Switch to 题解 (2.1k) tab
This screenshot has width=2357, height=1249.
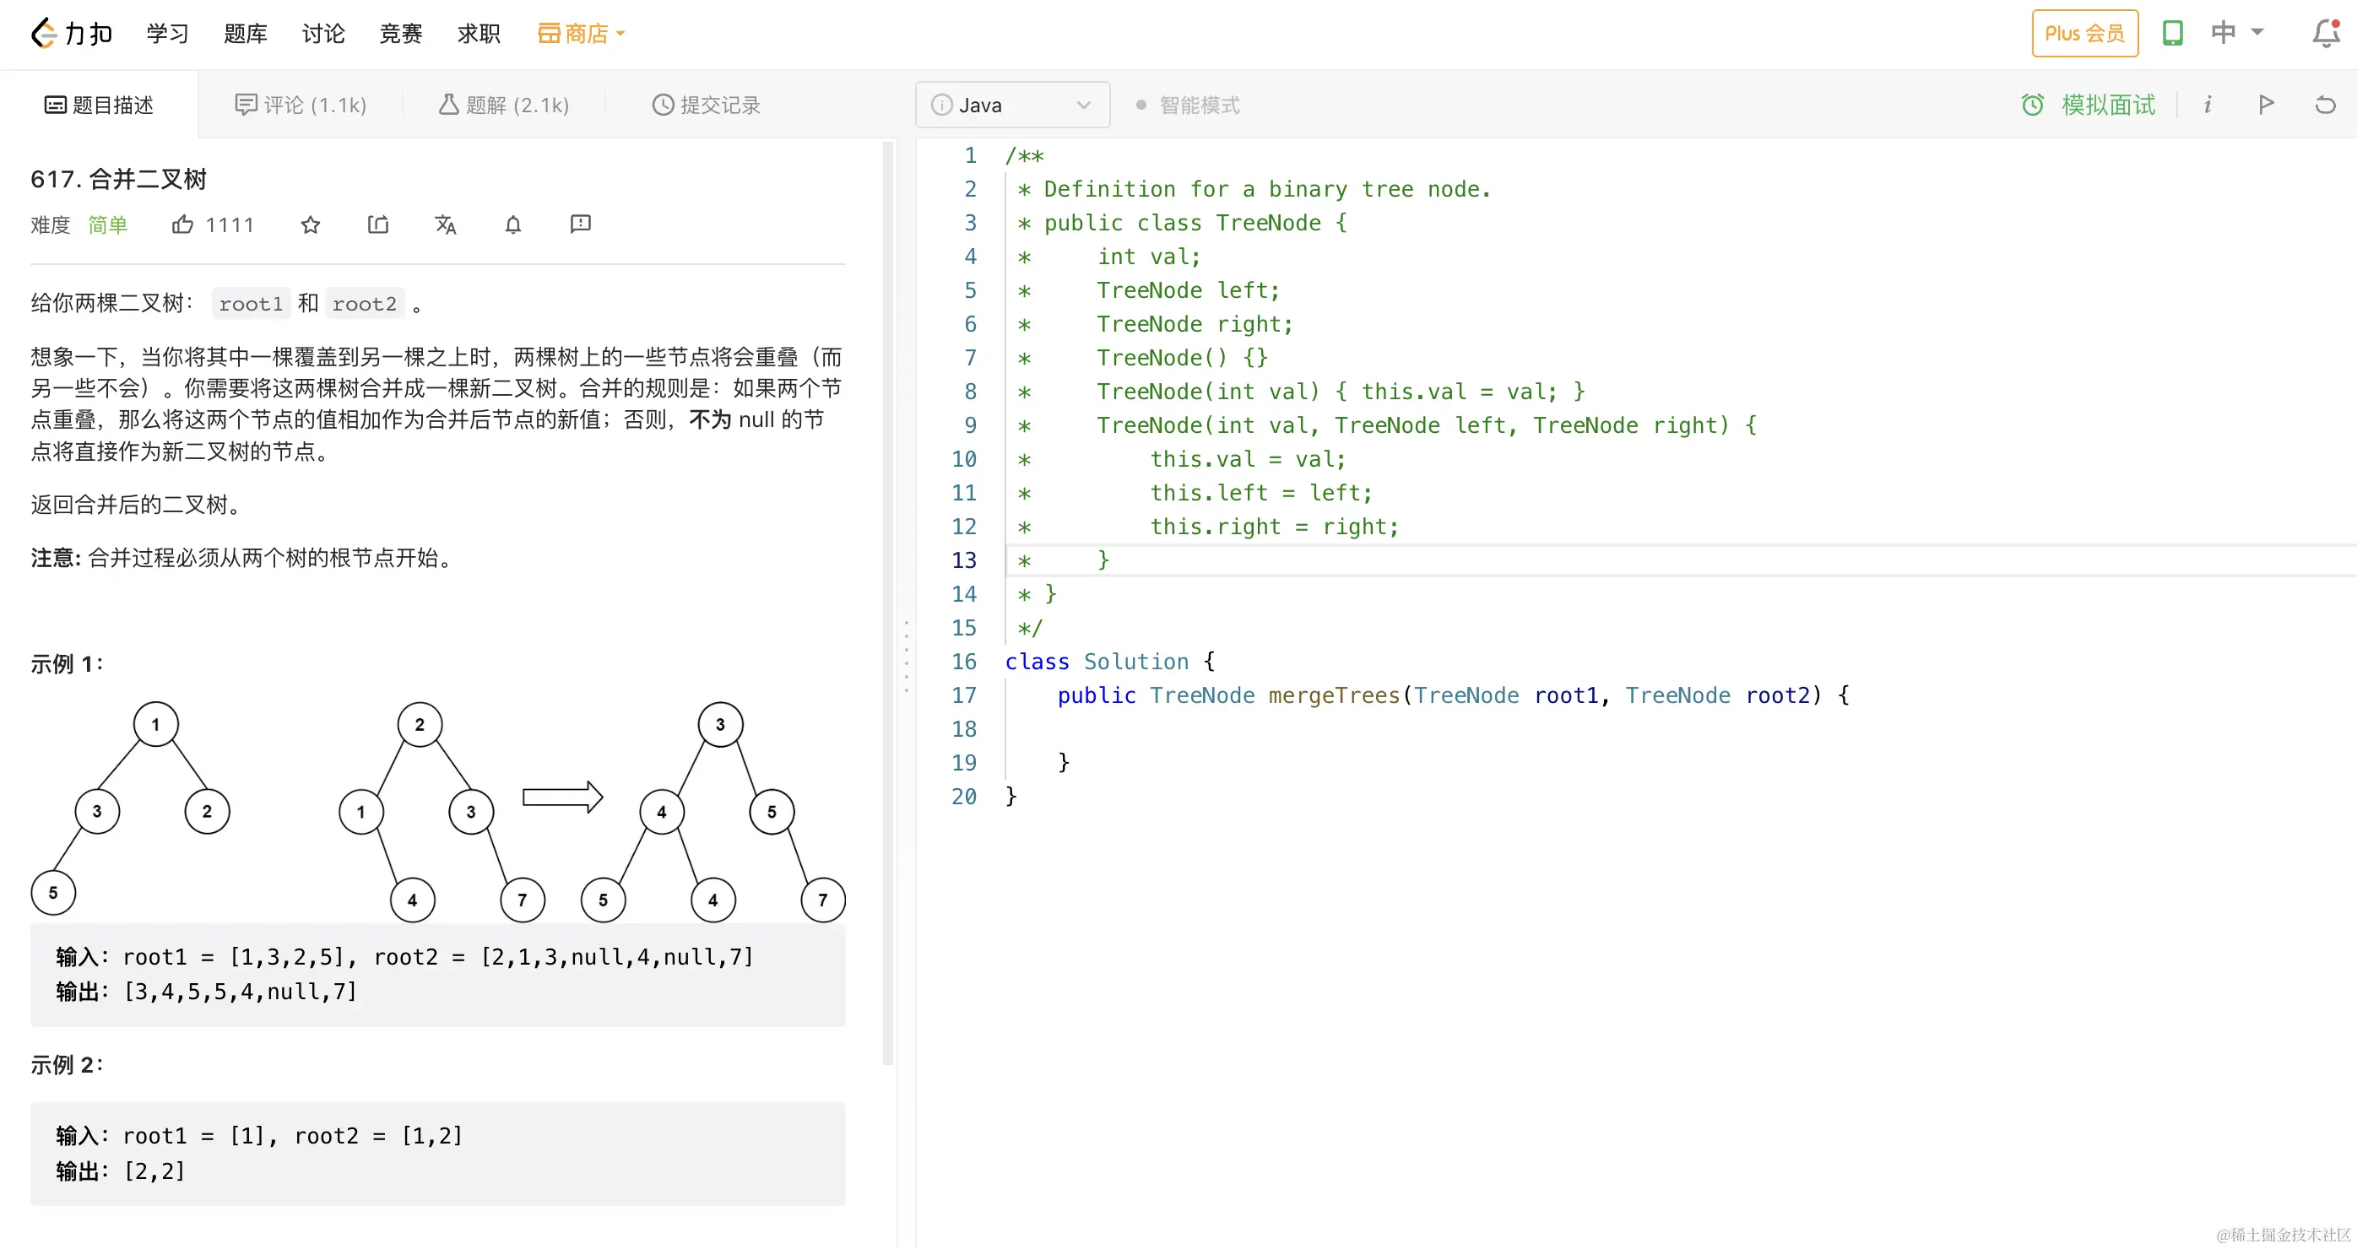(504, 105)
